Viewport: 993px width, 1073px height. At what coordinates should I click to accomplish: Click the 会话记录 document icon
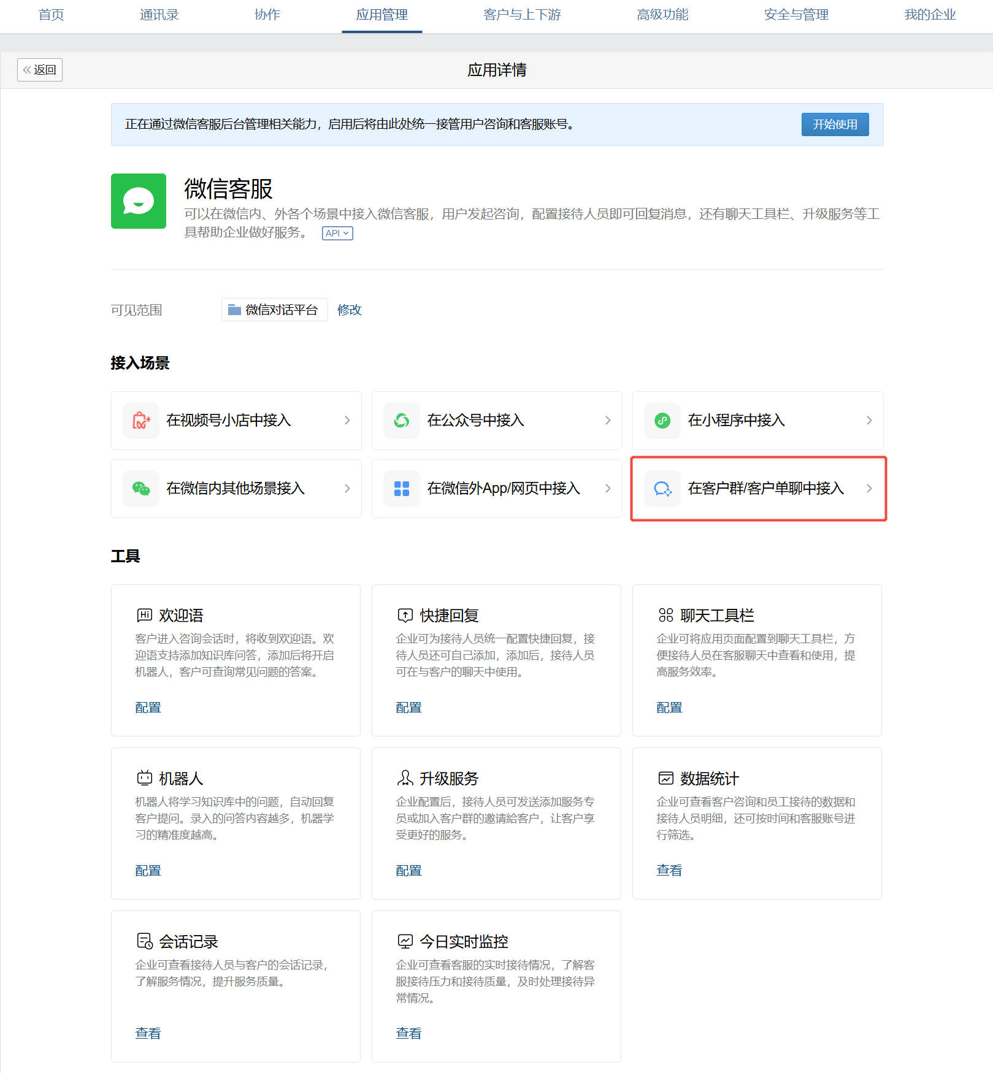[x=145, y=941]
